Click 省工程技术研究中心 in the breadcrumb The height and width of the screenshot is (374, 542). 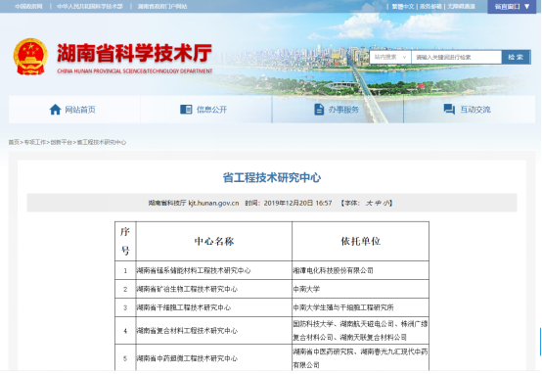point(102,142)
